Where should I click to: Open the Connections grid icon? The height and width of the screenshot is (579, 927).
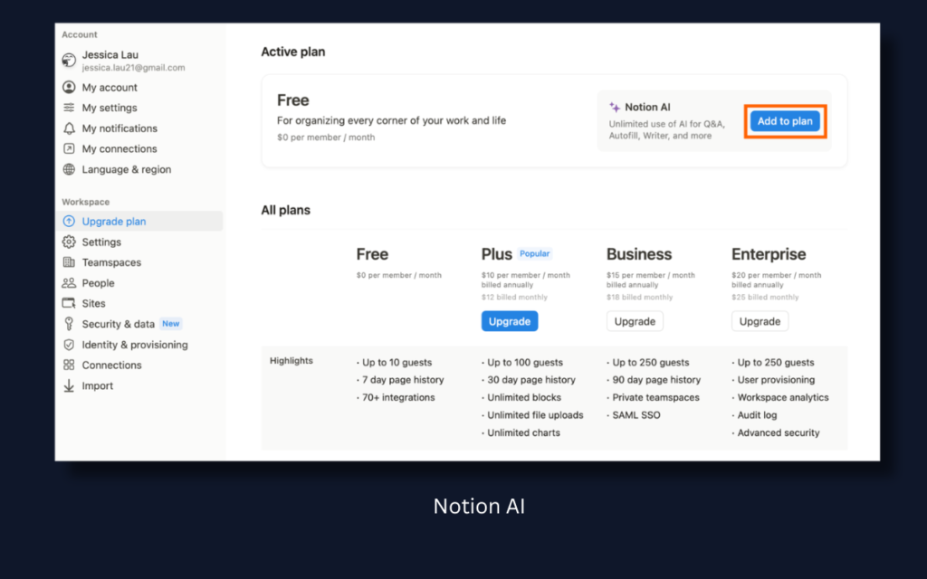(70, 365)
